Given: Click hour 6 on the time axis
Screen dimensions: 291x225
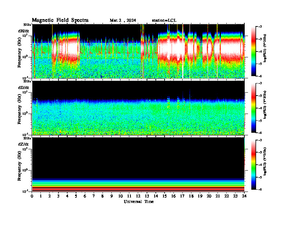Looking at the screenshot, I should point(85,196).
